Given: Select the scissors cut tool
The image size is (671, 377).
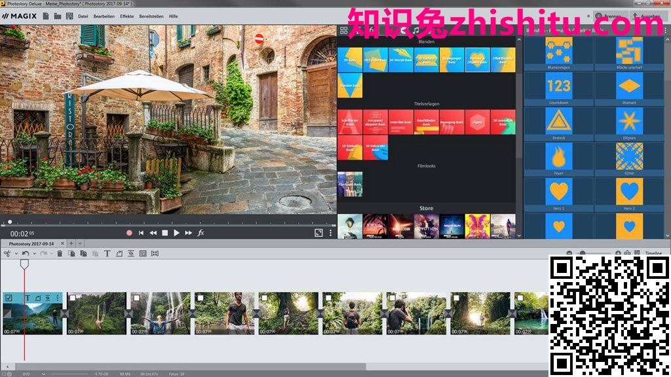Looking at the screenshot, I should point(7,253).
